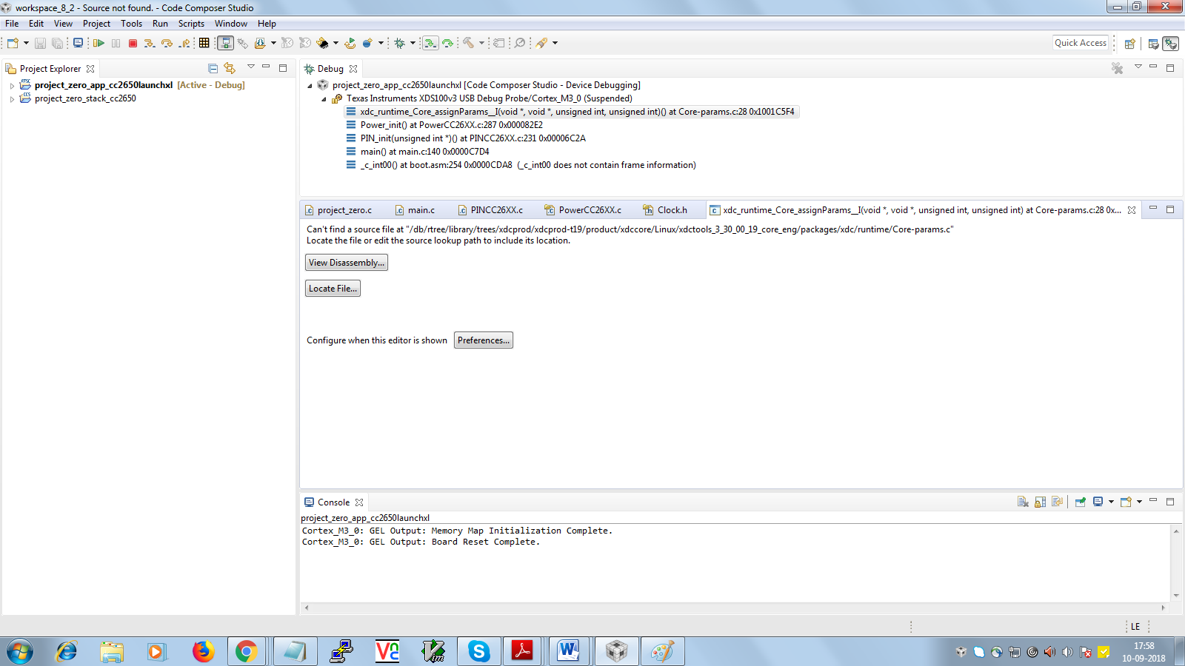The image size is (1185, 666).
Task: Open the Debug view menu triangle
Action: click(x=1138, y=67)
